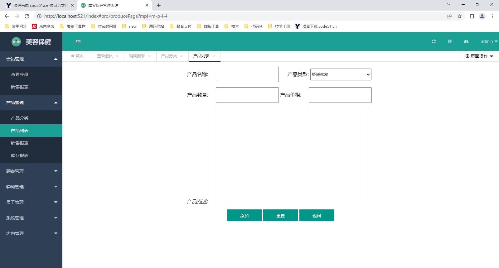Click browser forward arrow
Viewport: 499px width, 268px height.
click(x=17, y=16)
